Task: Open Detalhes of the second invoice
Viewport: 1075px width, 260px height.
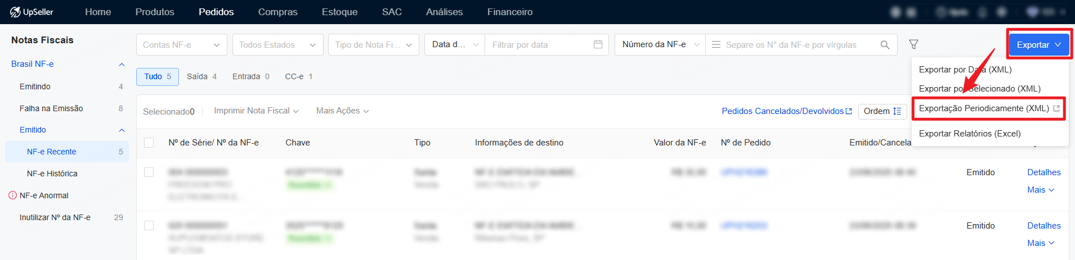Action: point(1043,226)
